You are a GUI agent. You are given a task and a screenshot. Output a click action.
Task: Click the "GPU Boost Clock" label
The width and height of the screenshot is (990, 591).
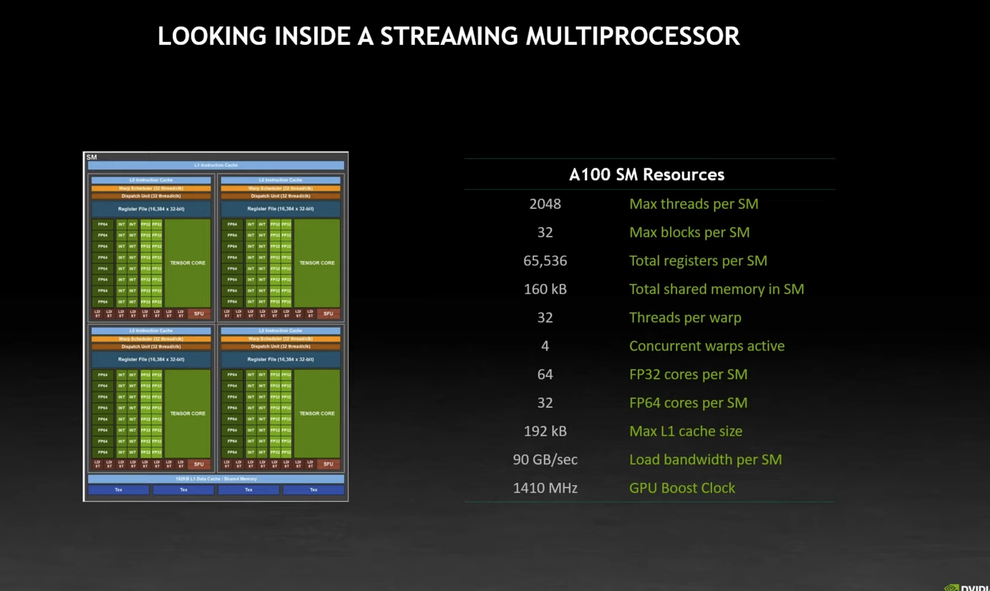[682, 488]
